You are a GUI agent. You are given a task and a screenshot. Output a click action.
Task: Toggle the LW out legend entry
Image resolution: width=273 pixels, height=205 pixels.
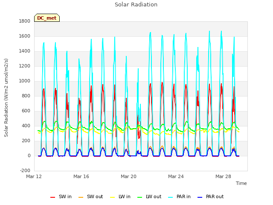click(x=149, y=196)
